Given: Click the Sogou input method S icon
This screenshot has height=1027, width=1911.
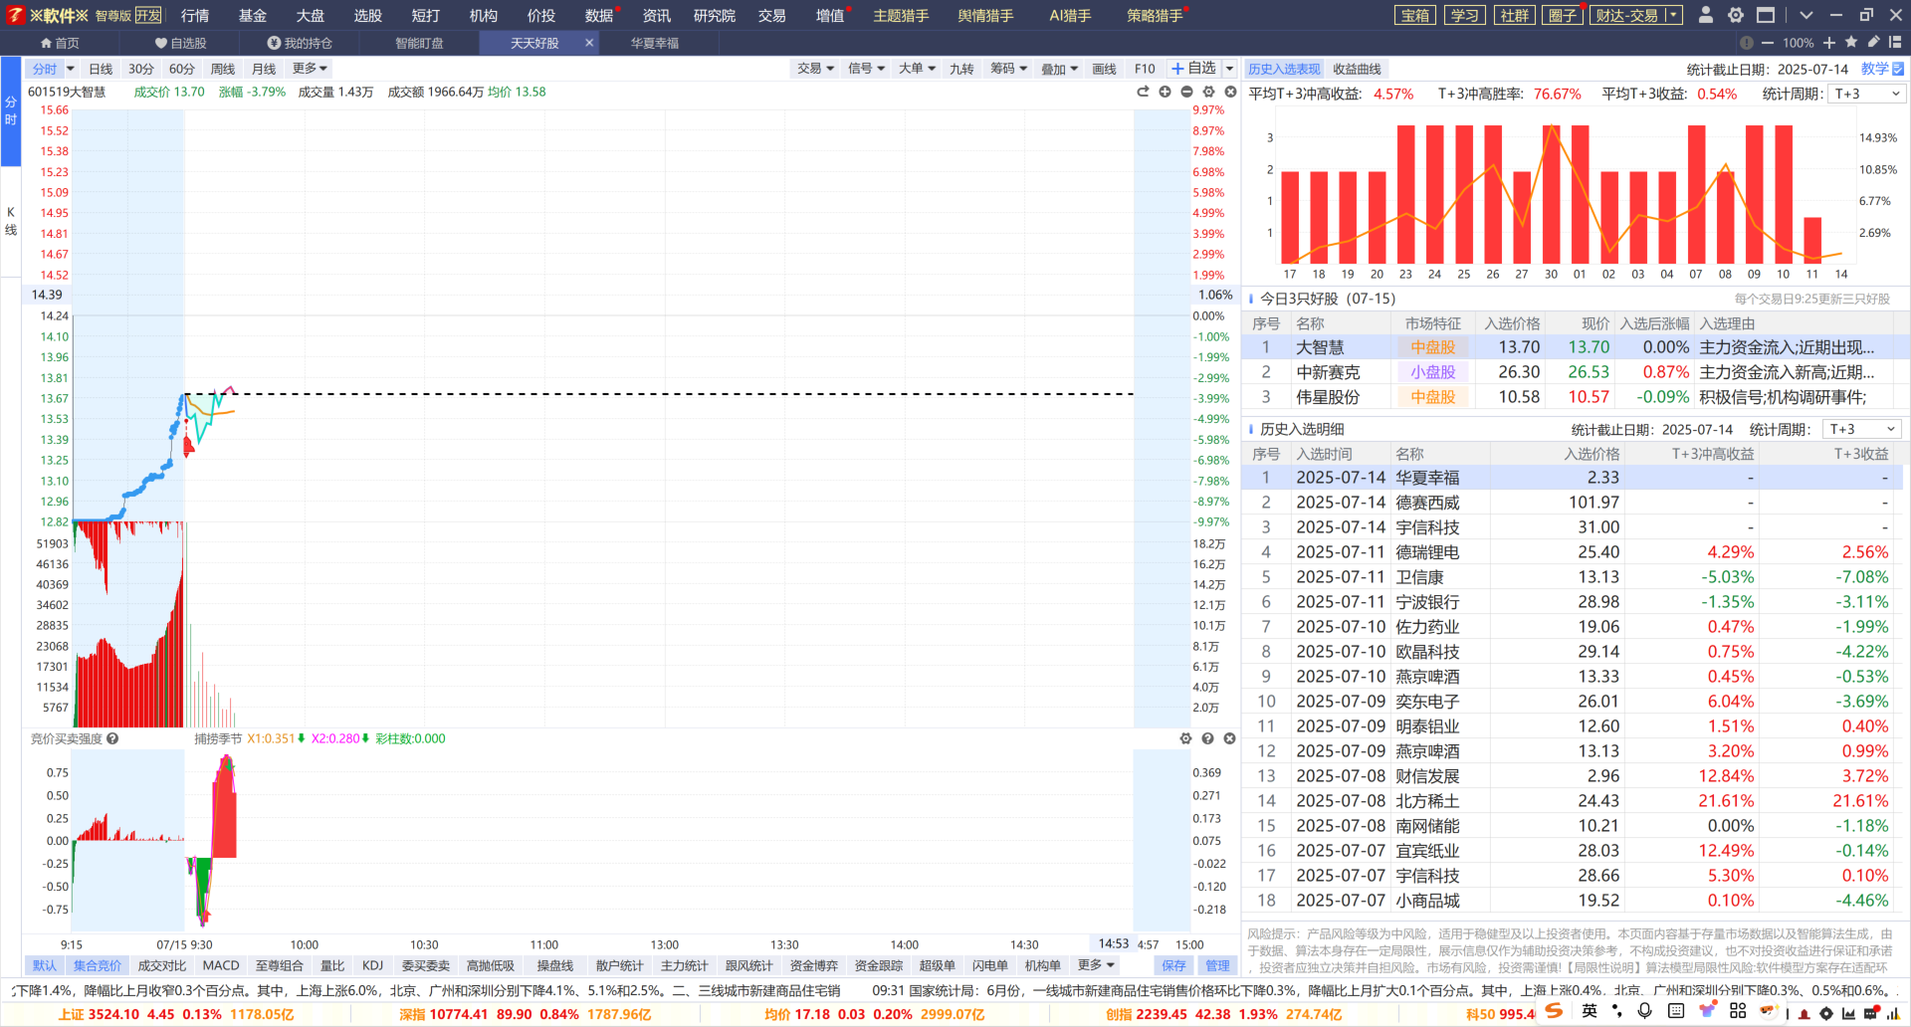Looking at the screenshot, I should pos(1554,1011).
